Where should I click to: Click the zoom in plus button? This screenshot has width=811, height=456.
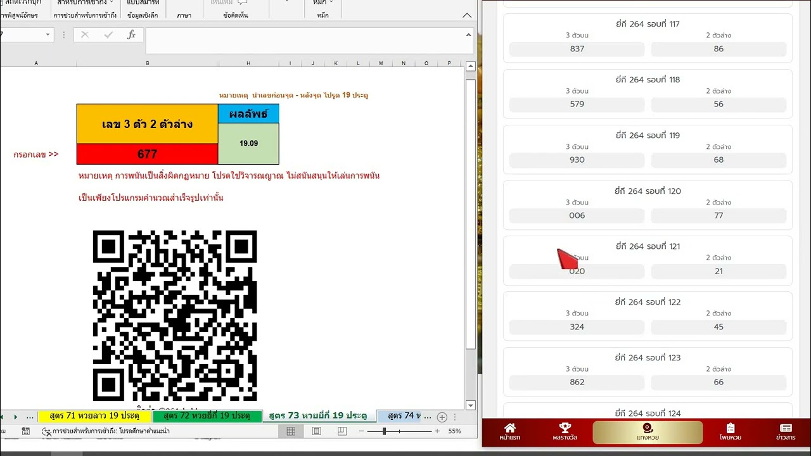pyautogui.click(x=437, y=431)
